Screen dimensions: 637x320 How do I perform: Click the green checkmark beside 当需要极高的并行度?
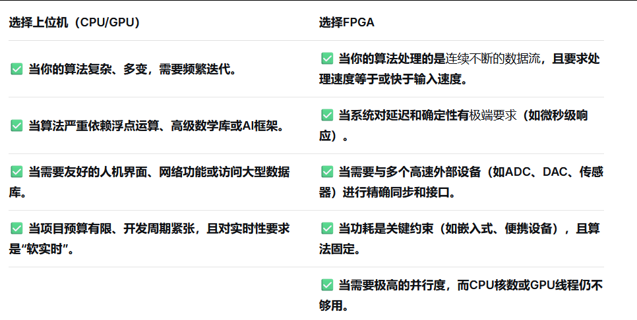(327, 285)
